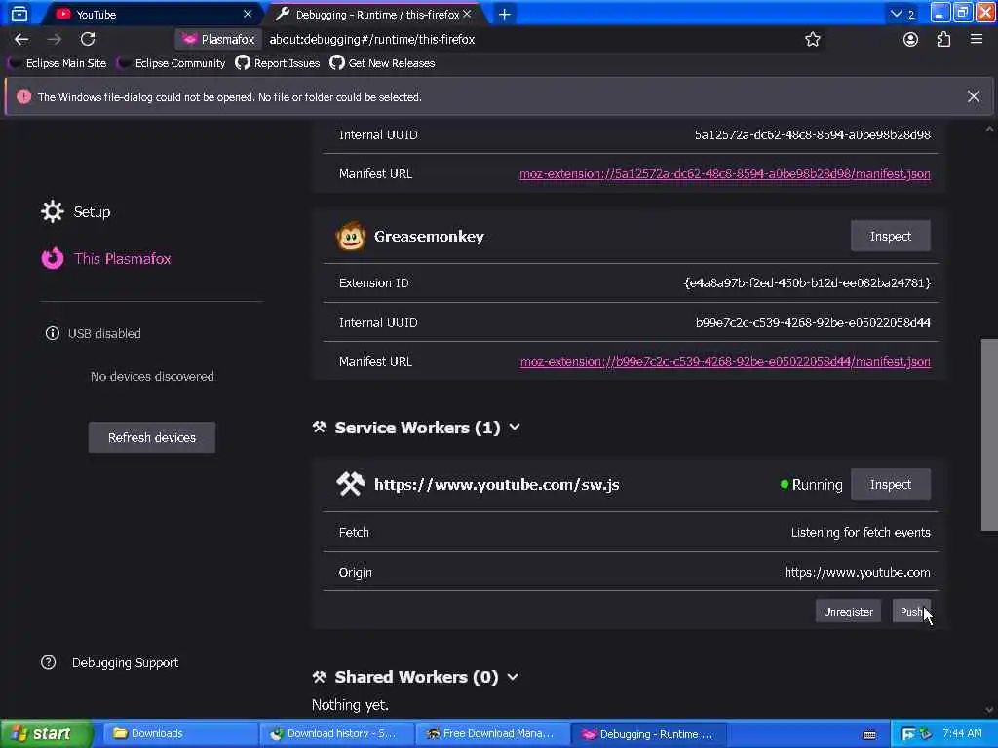This screenshot has height=748, width=998.
Task: Click Internal UUID b99e7c2c value
Action: (813, 322)
